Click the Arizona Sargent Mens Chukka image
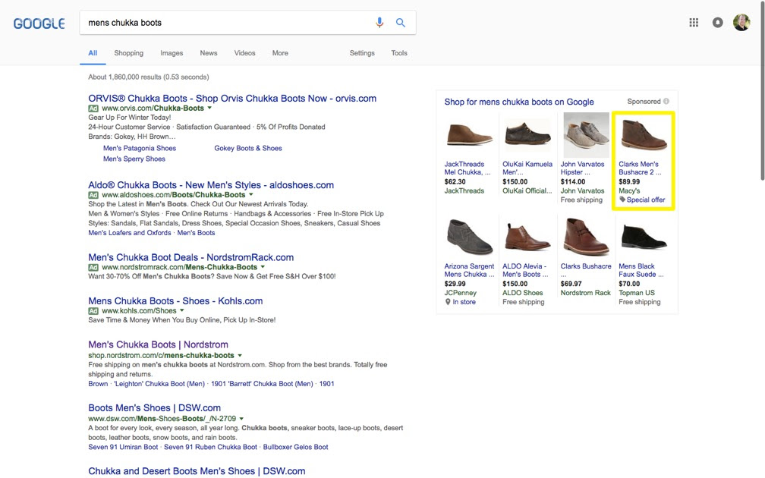Viewport: 765px width, 478px height. point(469,237)
